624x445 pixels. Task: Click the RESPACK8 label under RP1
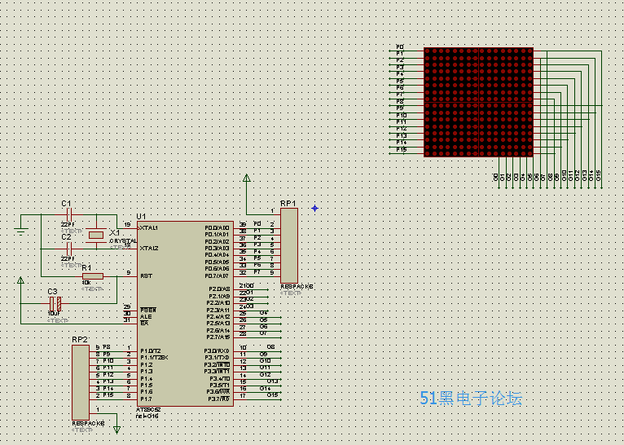pos(297,287)
